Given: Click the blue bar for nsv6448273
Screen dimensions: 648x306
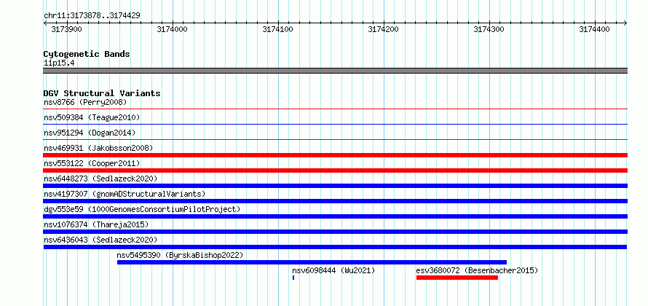Looking at the screenshot, I should tap(335, 186).
